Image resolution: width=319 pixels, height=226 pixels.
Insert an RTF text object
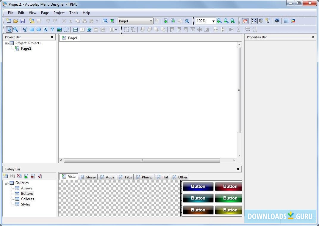75,29
